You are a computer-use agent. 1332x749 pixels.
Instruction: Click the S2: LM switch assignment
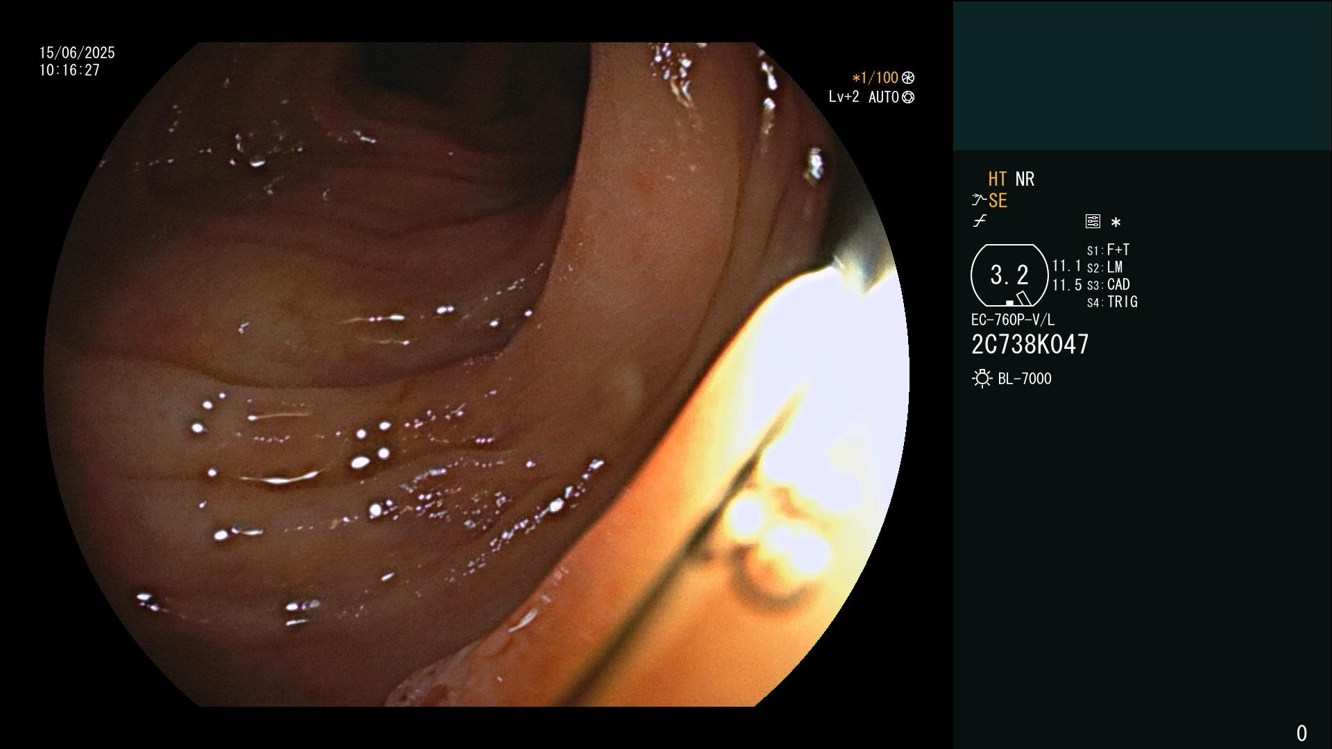(1104, 267)
